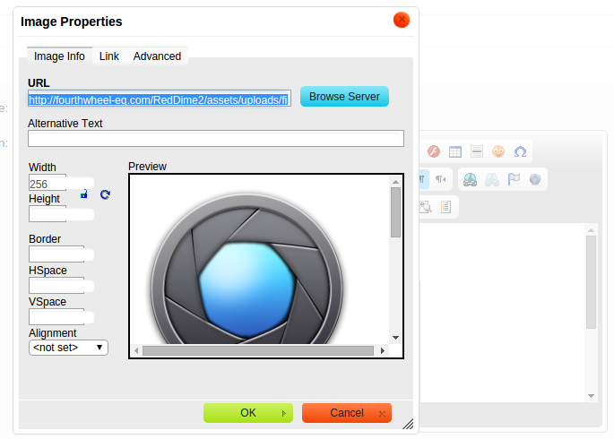Click the Unlink icon in editor toolbar
This screenshot has width=614, height=439.
pyautogui.click(x=492, y=179)
